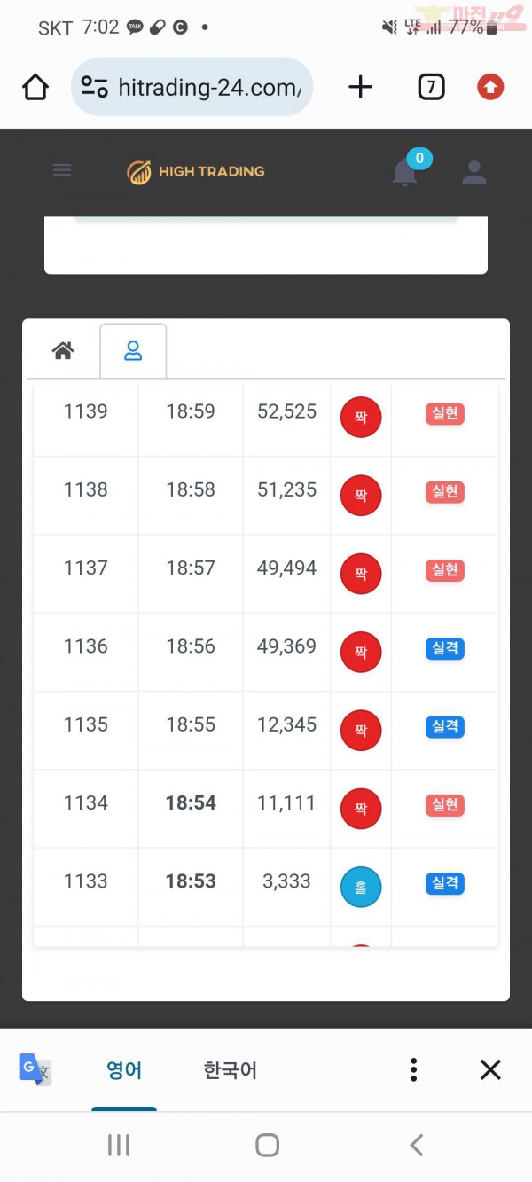Viewport: 532px width, 1182px height.
Task: Tap the 실현 label in row 1138
Action: [x=445, y=491]
